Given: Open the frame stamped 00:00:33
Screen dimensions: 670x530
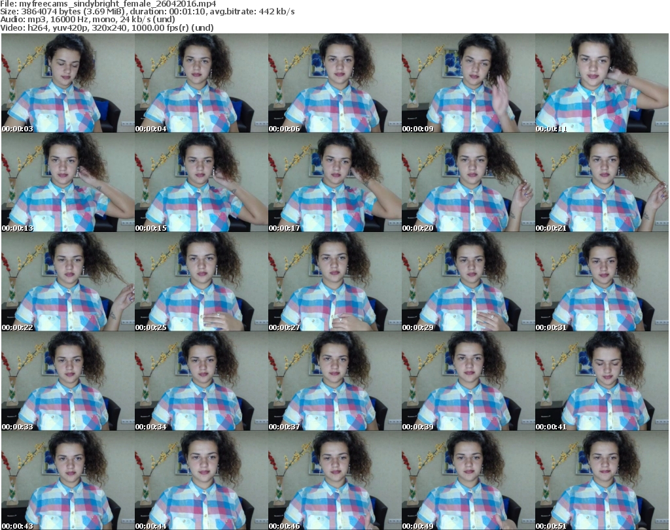Looking at the screenshot, I should click(x=68, y=381).
